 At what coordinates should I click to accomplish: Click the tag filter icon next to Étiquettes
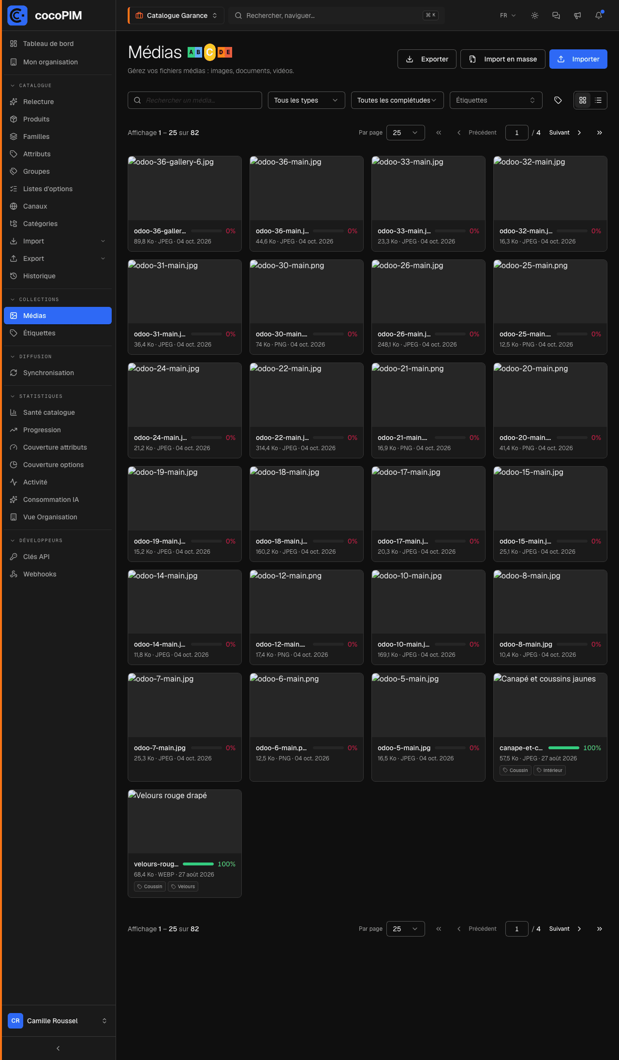coord(558,100)
